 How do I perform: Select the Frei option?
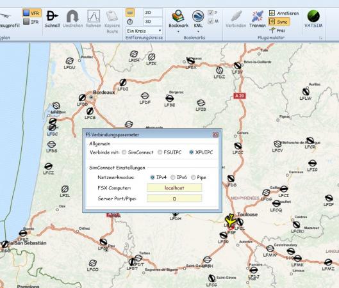pyautogui.click(x=277, y=31)
